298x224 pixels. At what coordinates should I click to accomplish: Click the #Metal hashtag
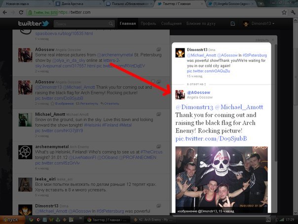coord(125,125)
